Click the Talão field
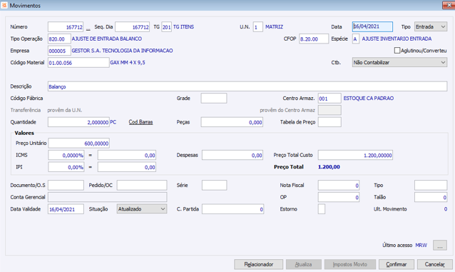This screenshot has width=455, height=272. coord(431,197)
